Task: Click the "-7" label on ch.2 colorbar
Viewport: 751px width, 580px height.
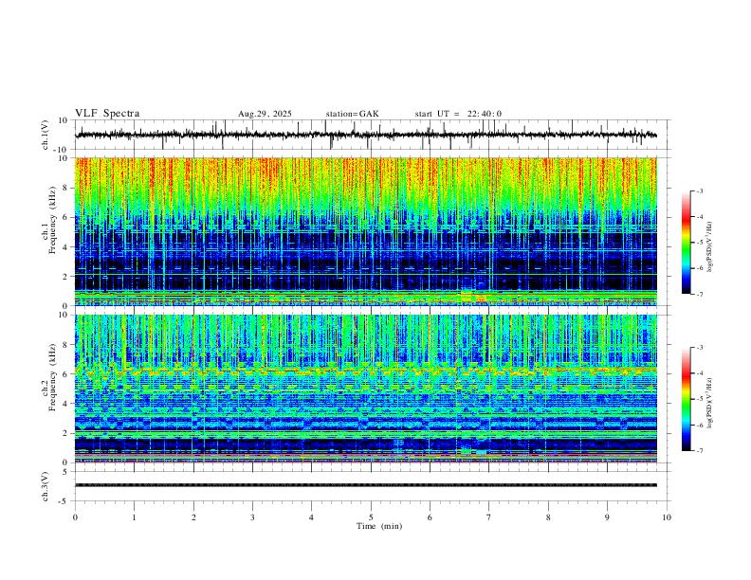Action: [700, 450]
